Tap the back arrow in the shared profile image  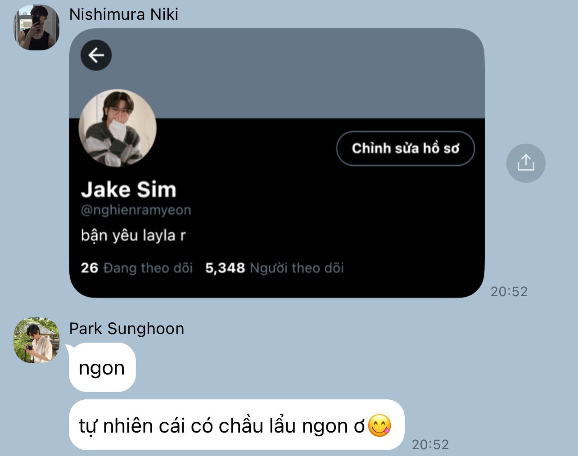point(96,55)
